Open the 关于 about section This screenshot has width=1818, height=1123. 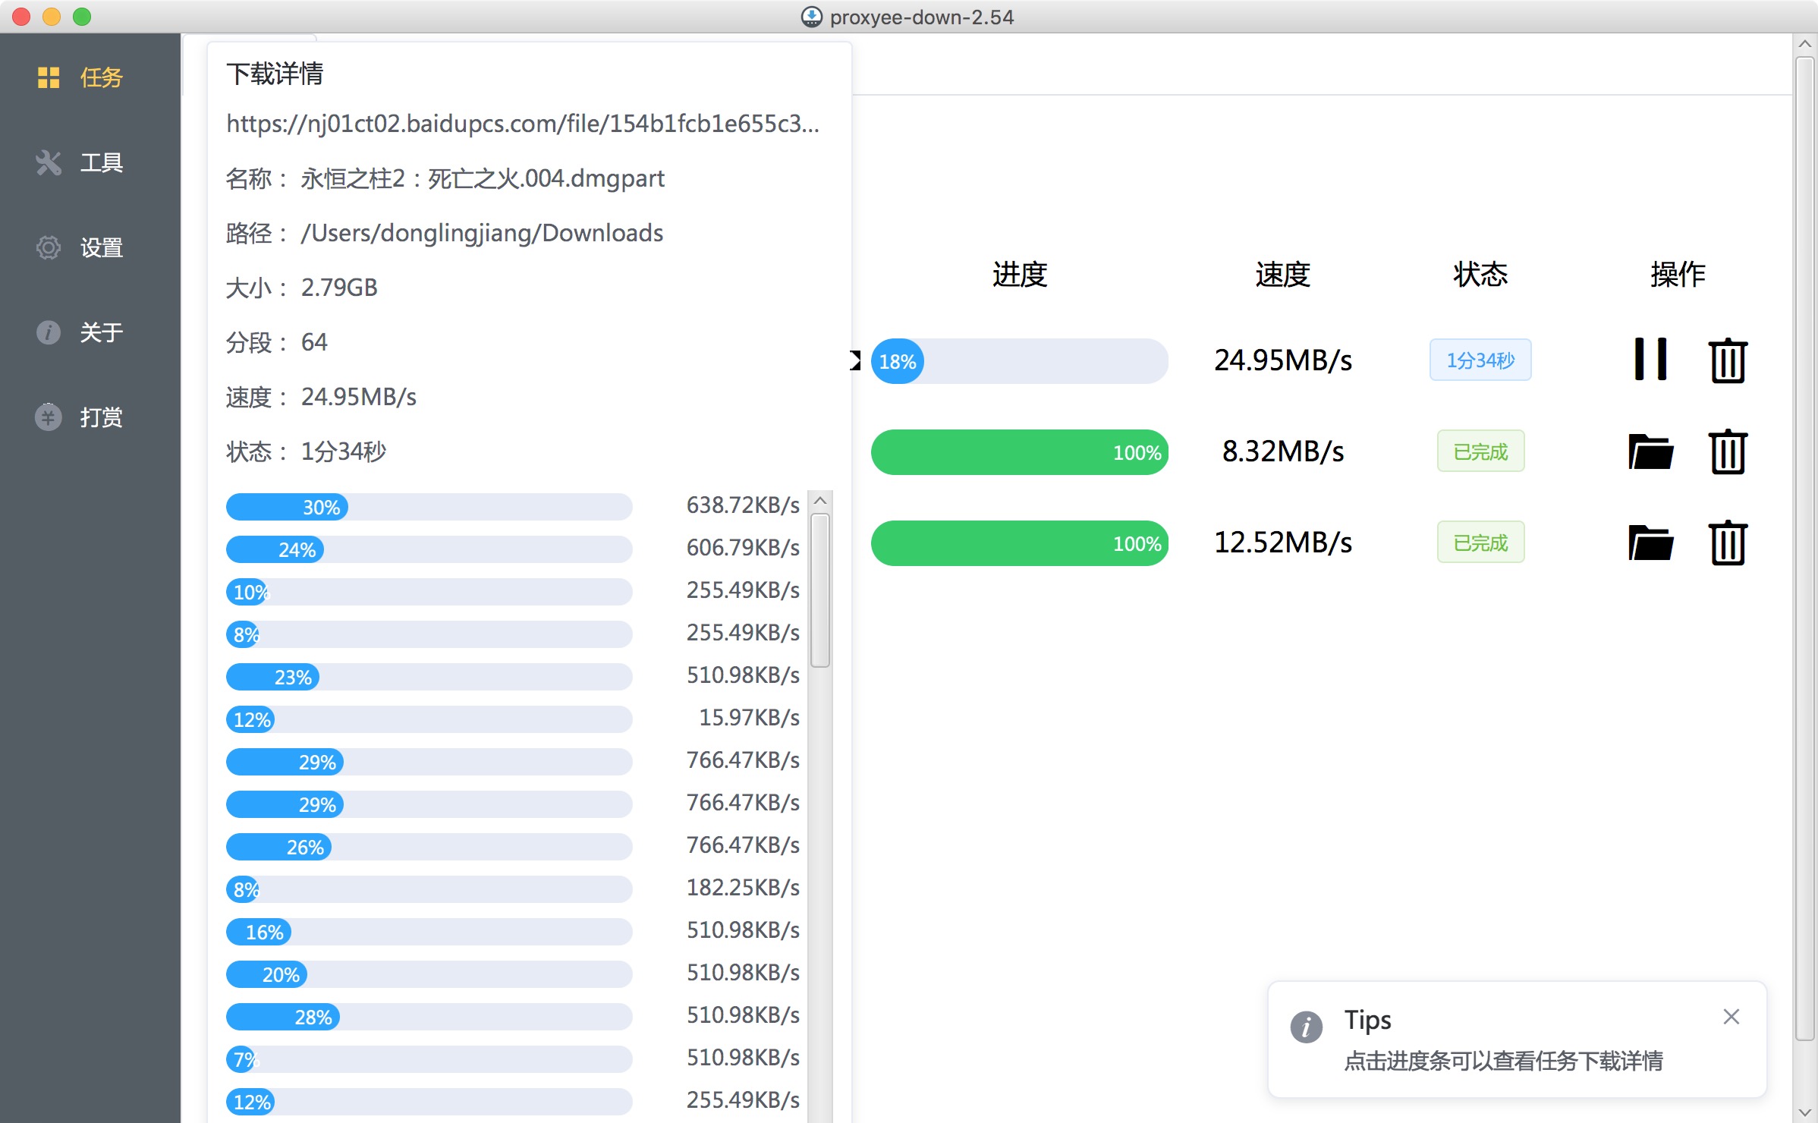click(x=90, y=332)
